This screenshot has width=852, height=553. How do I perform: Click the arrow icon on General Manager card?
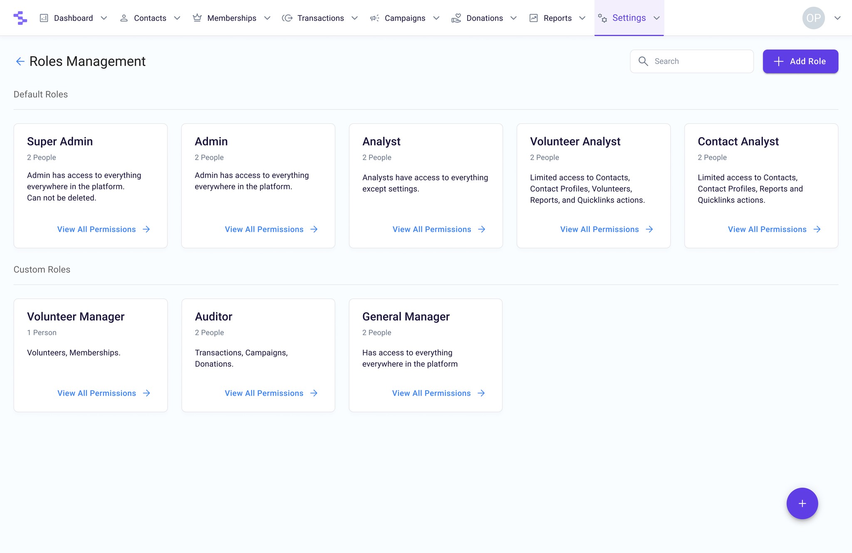(481, 393)
